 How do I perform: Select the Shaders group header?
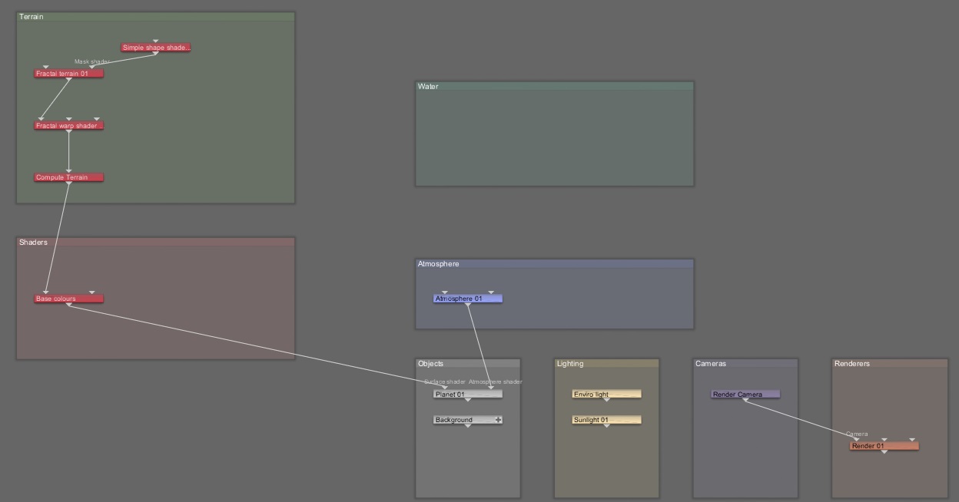155,243
